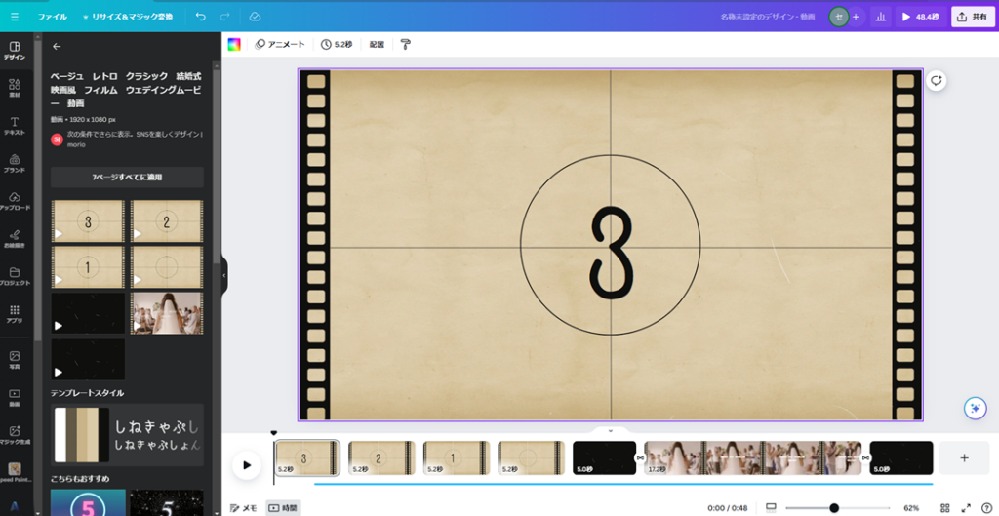Click the 7ページすべてに適用 button
999x516 pixels.
coord(127,178)
